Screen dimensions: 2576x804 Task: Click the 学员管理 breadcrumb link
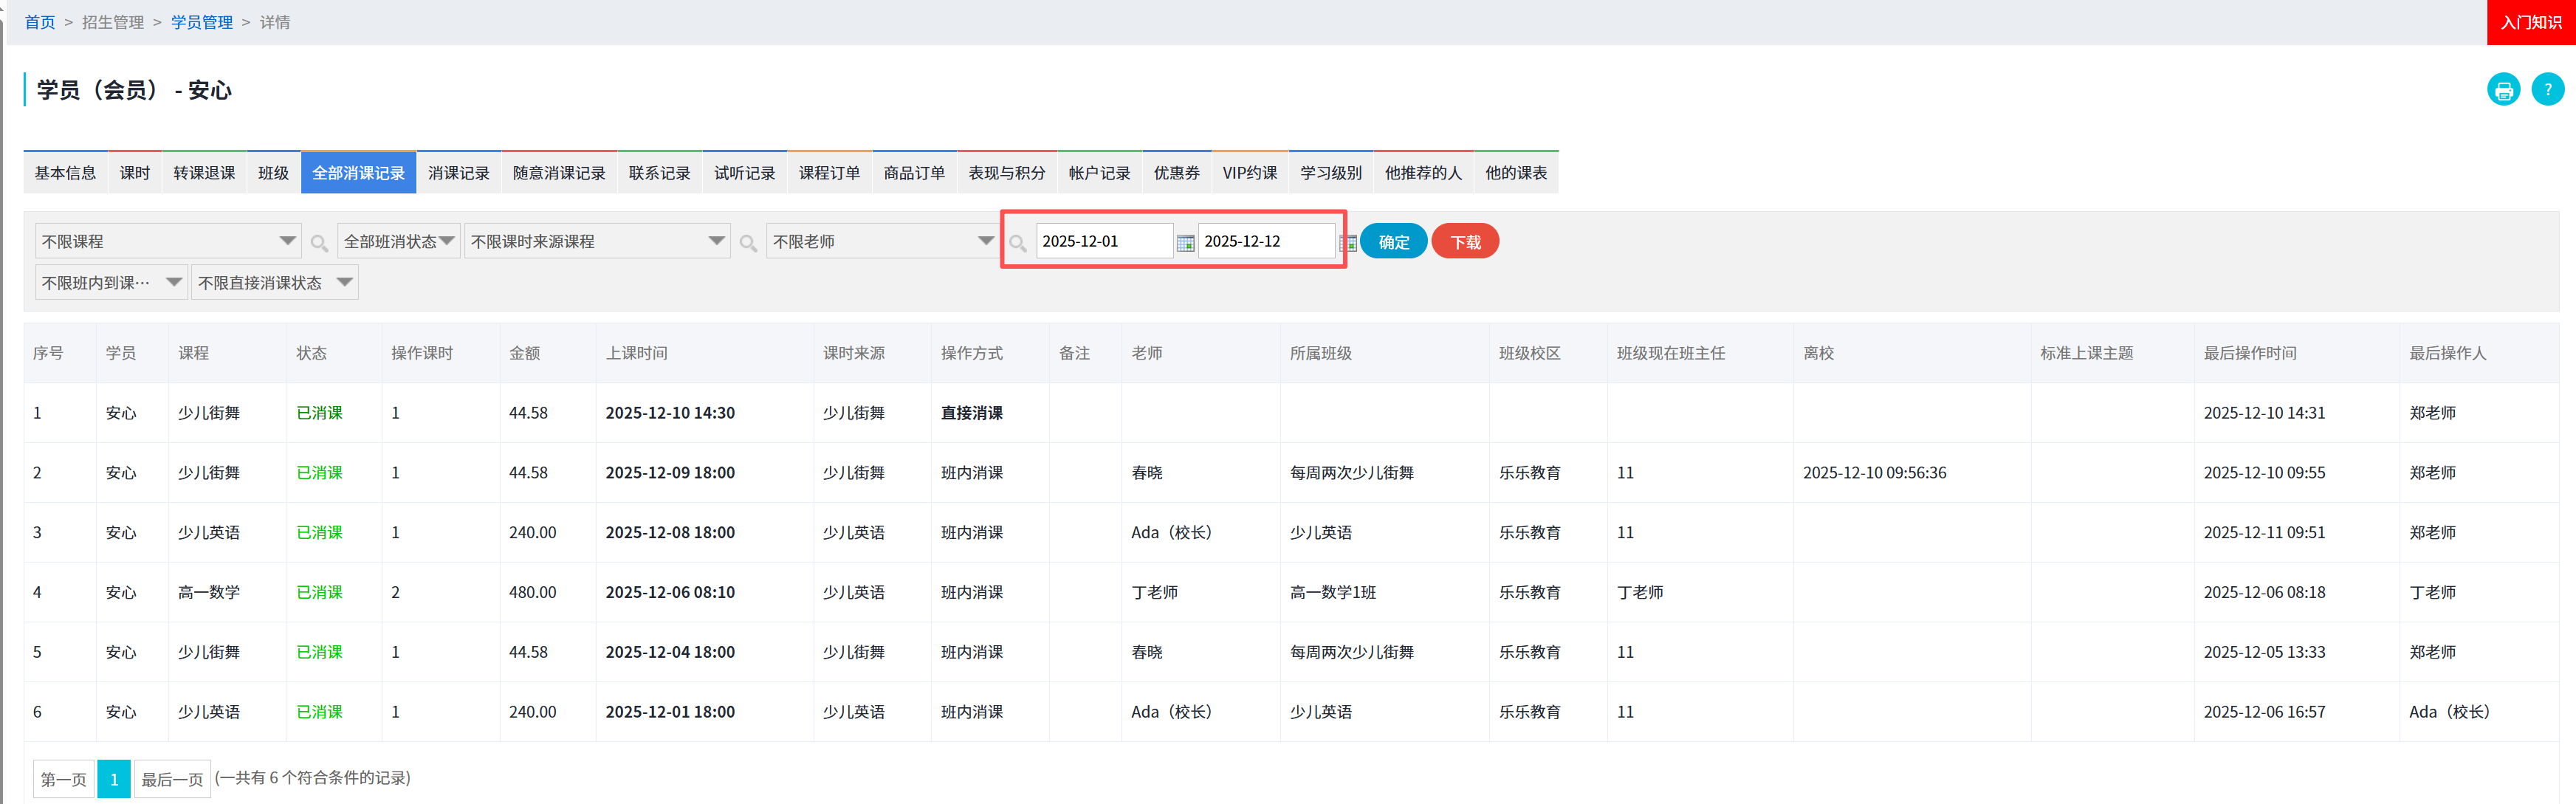(x=202, y=21)
